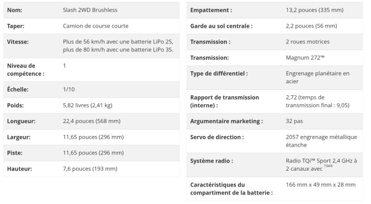This screenshot has height=204, width=371.
Task: Select the 'Servo de direction :' label
Action: pos(217,137)
